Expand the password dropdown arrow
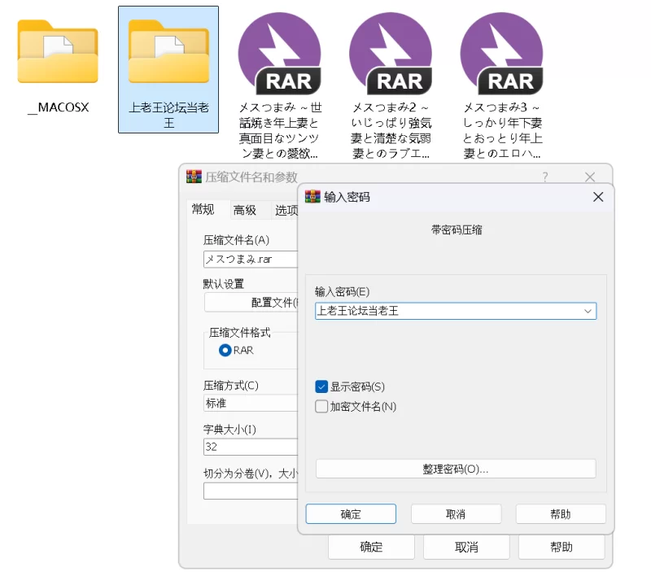This screenshot has width=651, height=585. point(588,311)
